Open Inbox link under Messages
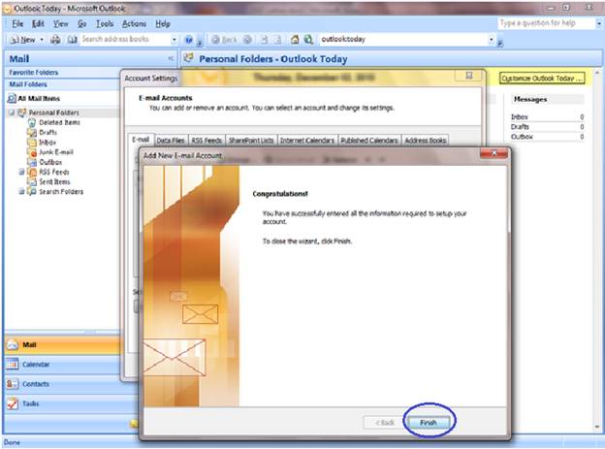The image size is (605, 449). (520, 116)
